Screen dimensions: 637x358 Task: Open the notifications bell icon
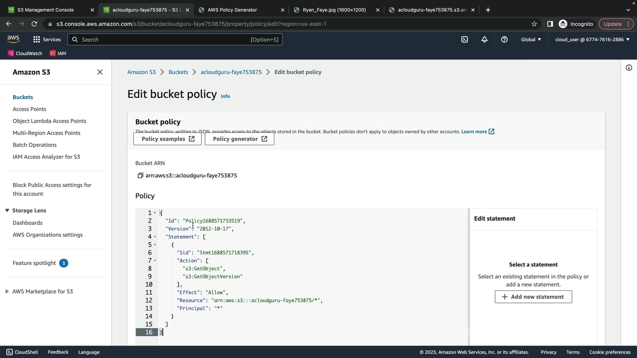[x=484, y=39]
